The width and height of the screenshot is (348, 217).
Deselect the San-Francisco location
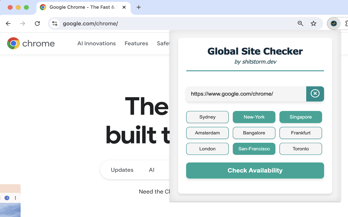[x=254, y=149]
